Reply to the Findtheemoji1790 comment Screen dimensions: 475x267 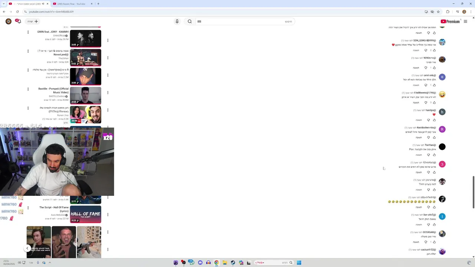tap(416, 103)
